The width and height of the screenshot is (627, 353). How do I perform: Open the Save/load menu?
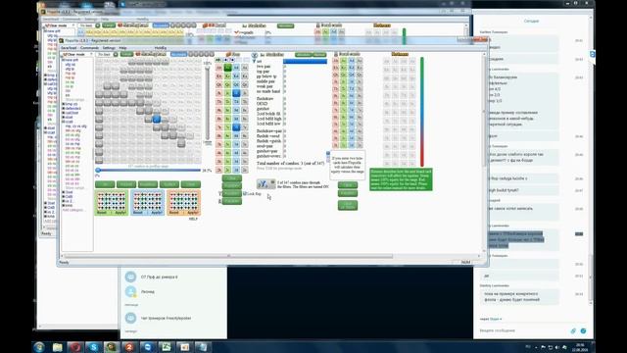point(69,48)
